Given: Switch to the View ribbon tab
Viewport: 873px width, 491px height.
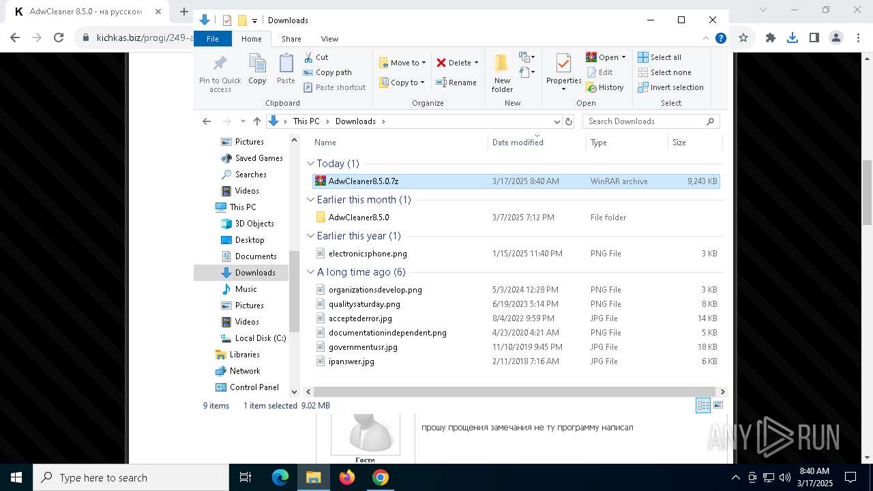Looking at the screenshot, I should tap(329, 39).
